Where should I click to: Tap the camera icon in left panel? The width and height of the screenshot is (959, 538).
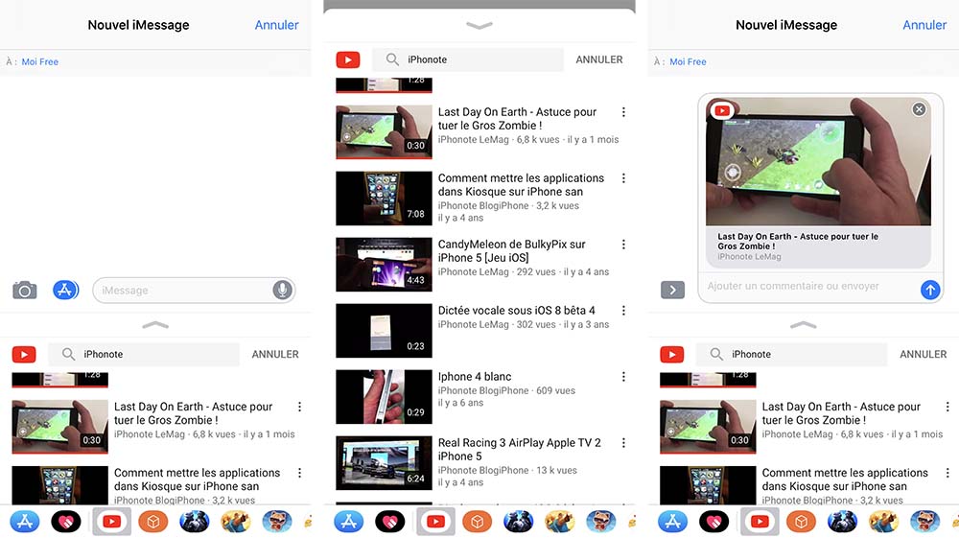[x=25, y=290]
